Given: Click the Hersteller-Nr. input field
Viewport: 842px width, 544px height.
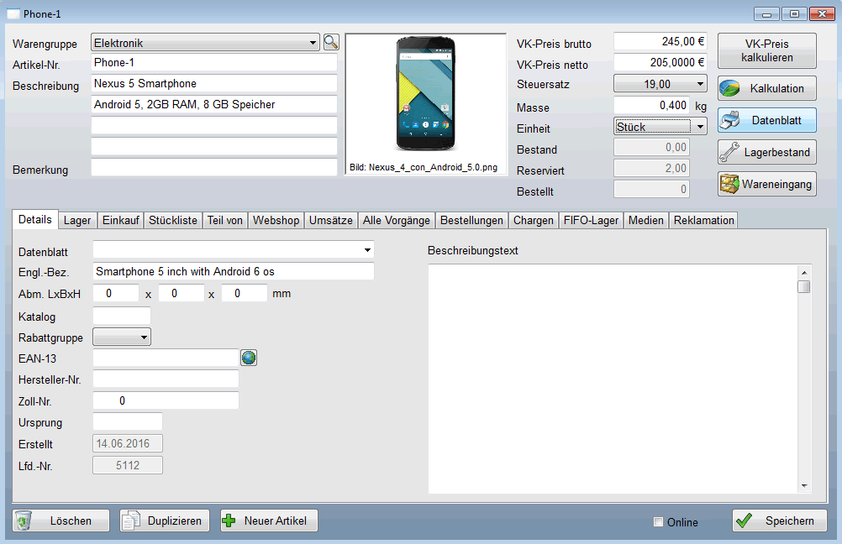Looking at the screenshot, I should pyautogui.click(x=166, y=379).
